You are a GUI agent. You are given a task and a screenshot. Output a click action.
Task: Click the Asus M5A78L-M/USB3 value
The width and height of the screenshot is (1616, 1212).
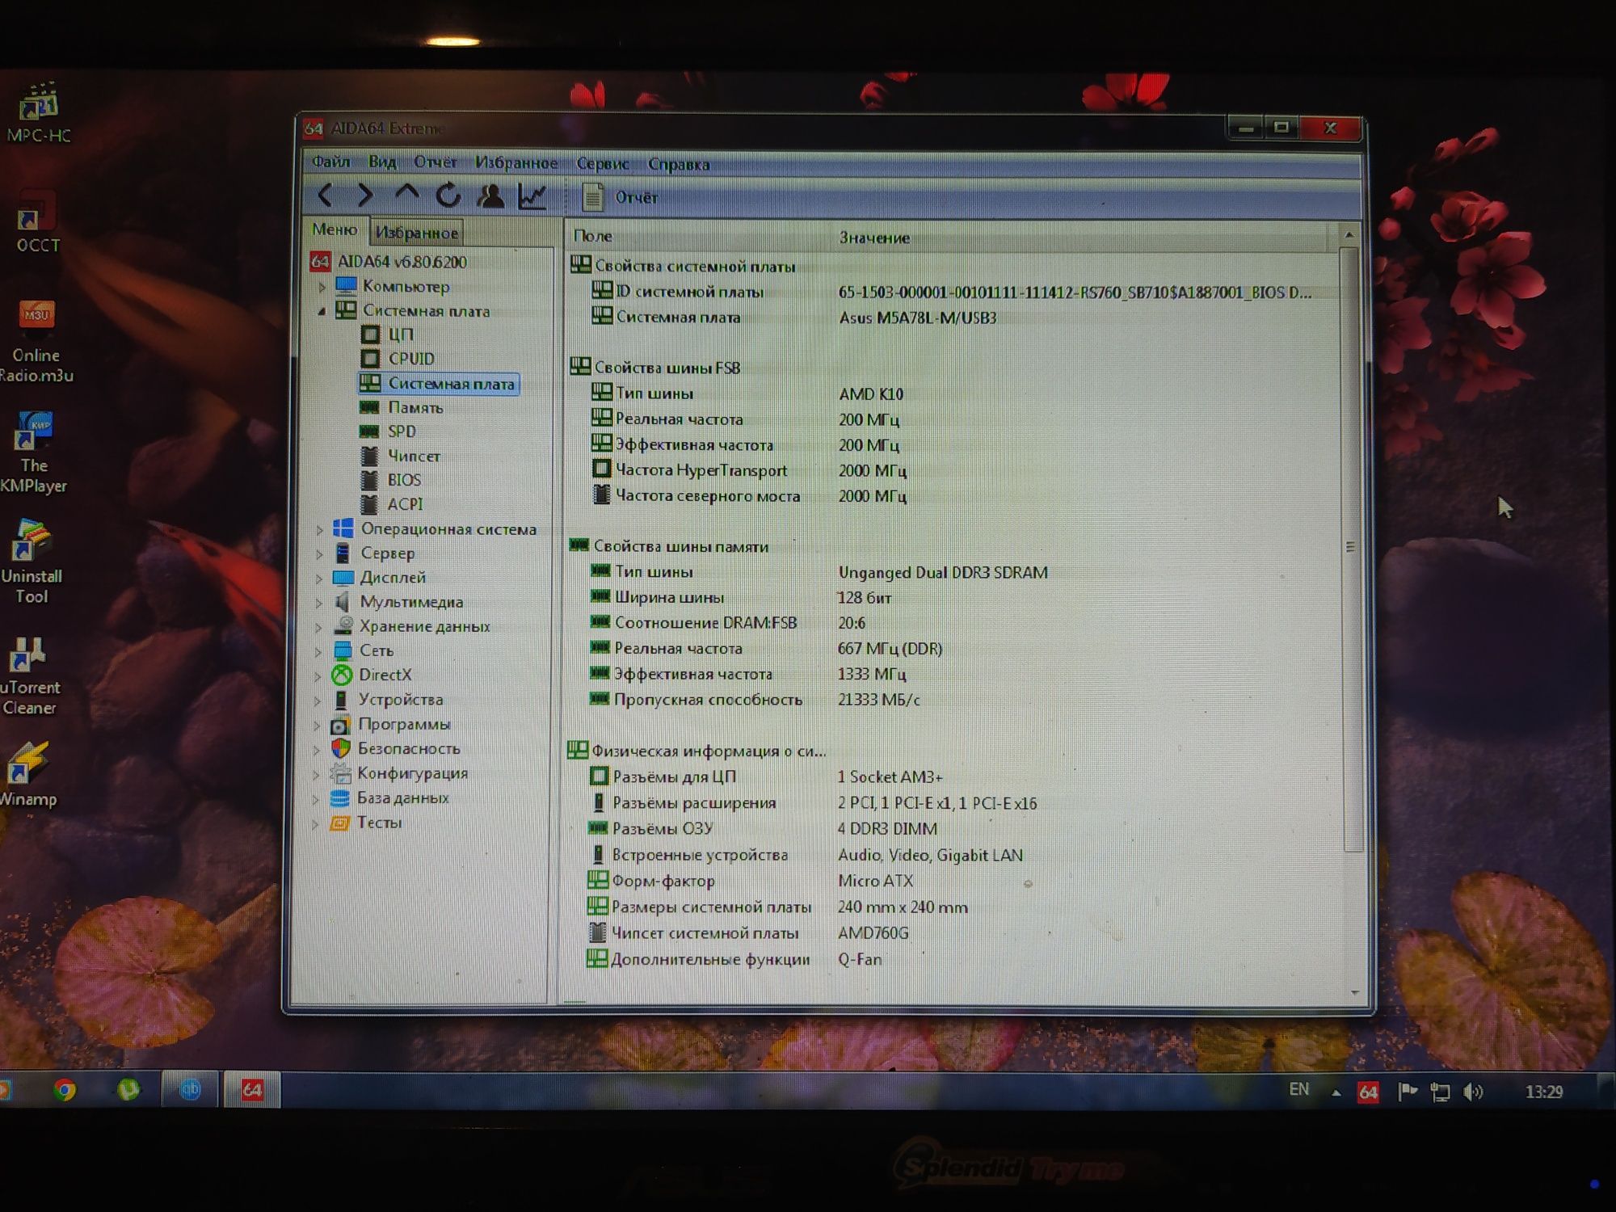[x=917, y=318]
